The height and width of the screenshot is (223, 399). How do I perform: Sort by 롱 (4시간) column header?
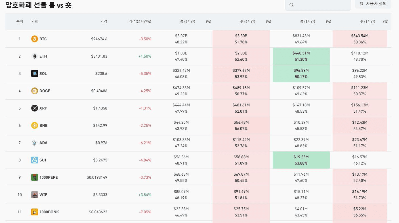click(187, 21)
